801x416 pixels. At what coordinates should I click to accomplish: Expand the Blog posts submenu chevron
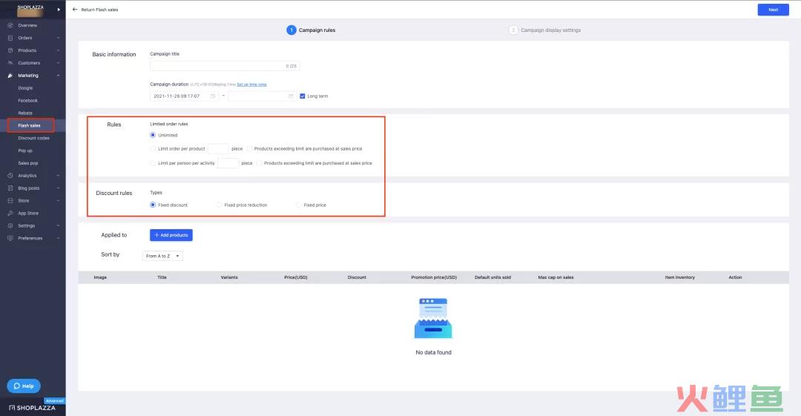click(x=59, y=188)
